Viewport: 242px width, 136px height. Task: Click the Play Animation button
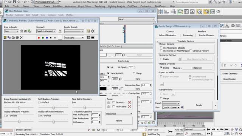coord(218,130)
